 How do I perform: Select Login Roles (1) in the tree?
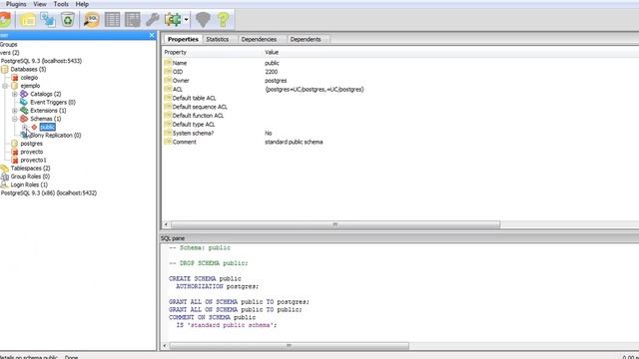click(x=29, y=184)
